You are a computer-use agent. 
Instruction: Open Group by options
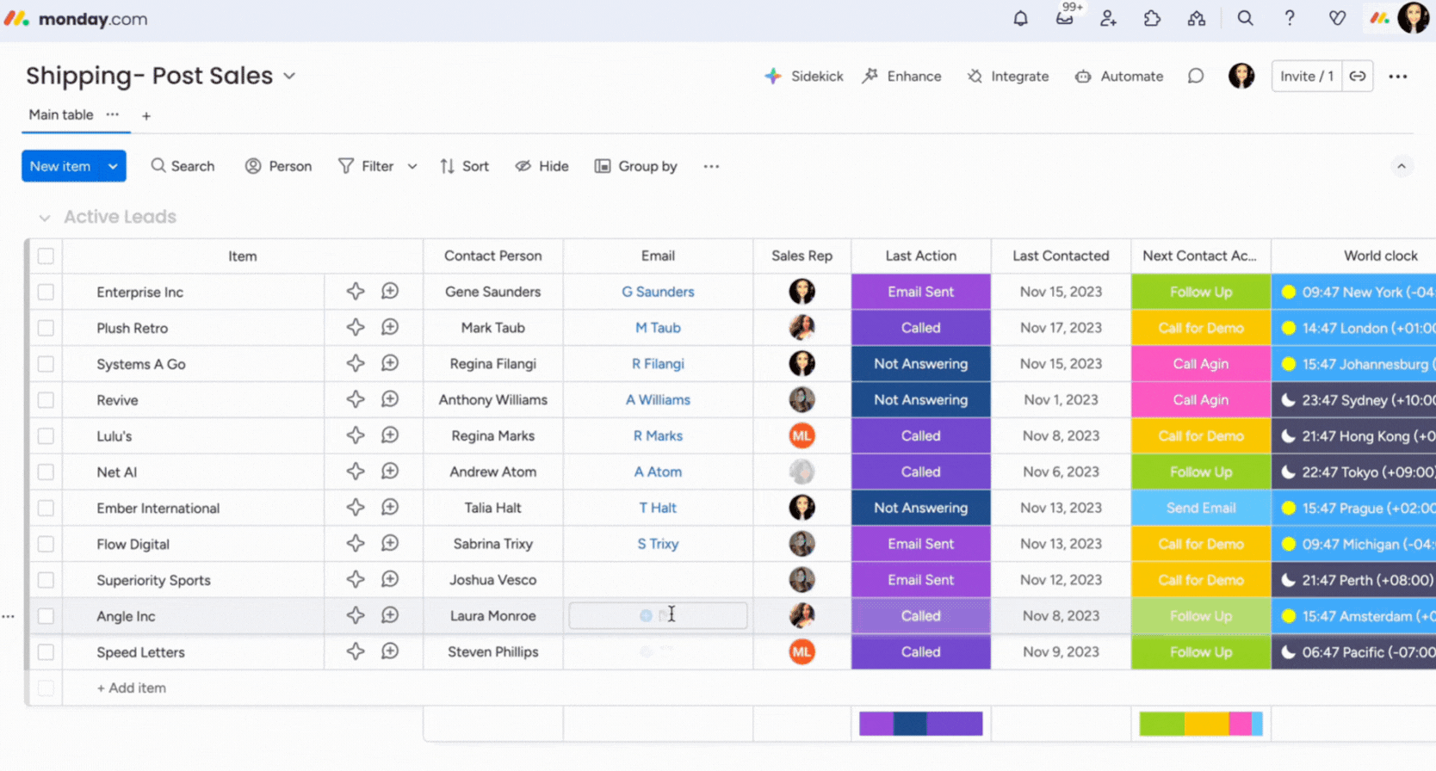pyautogui.click(x=636, y=166)
